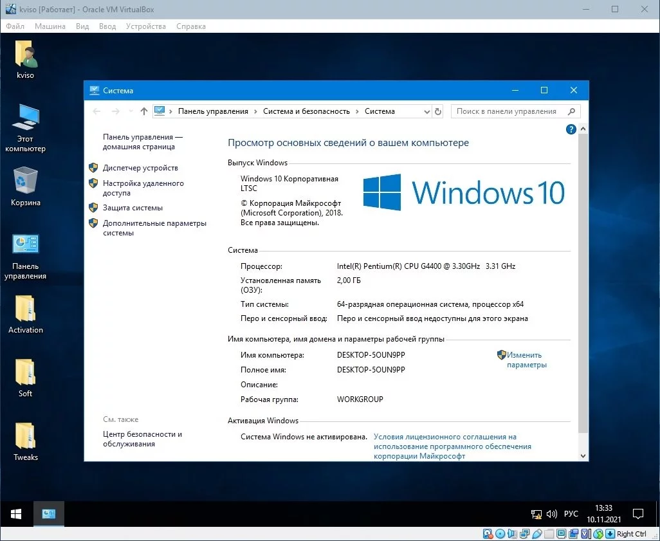Open the Файл menu in VirtualBox
Screen dimensions: 660x541
click(x=15, y=26)
